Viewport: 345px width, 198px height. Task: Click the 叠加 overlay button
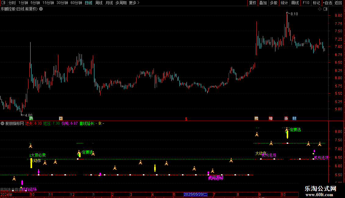pyautogui.click(x=263, y=3)
